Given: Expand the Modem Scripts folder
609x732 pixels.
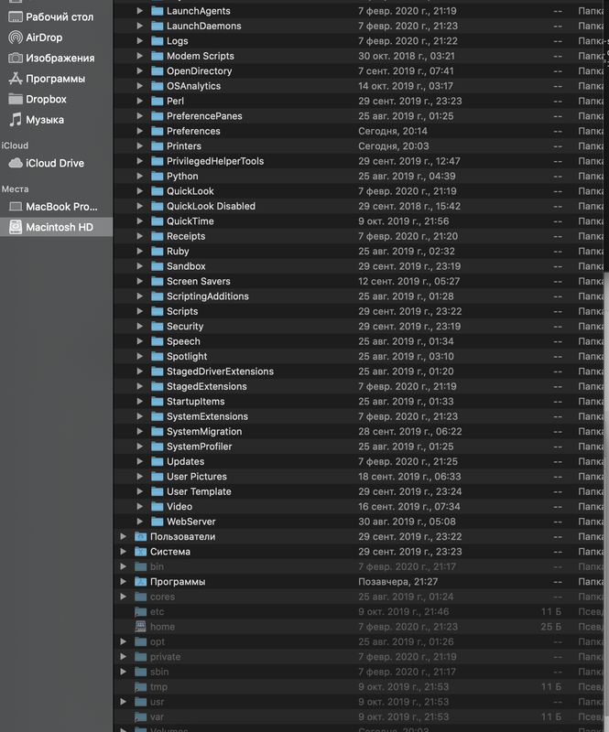Looking at the screenshot, I should point(139,56).
